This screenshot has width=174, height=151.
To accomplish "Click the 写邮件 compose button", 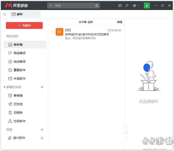I will tap(24, 26).
